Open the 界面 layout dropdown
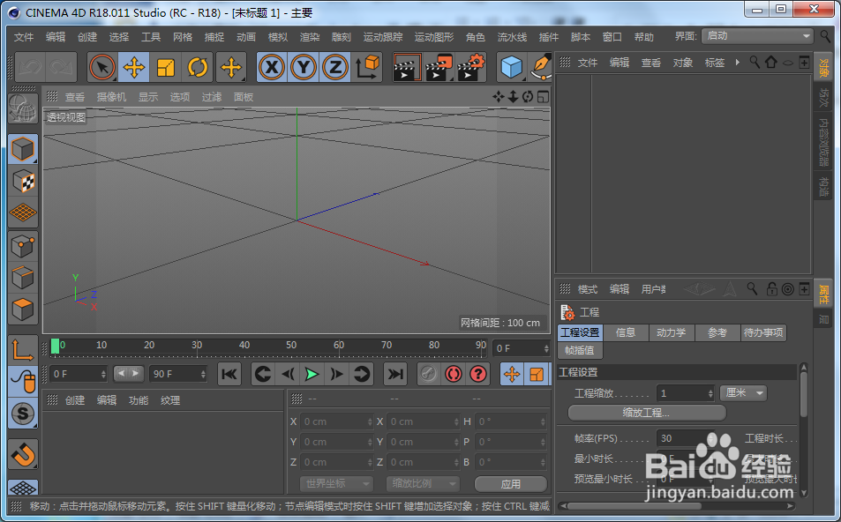Image resolution: width=841 pixels, height=522 pixels. tap(757, 36)
